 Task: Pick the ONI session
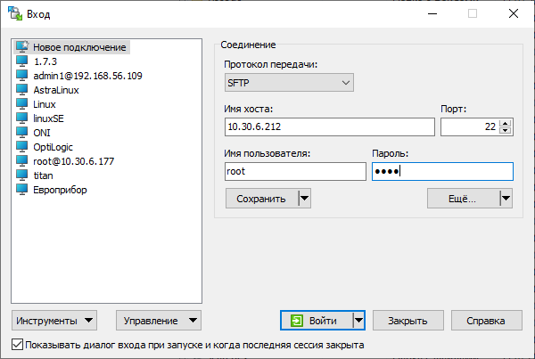click(x=42, y=133)
